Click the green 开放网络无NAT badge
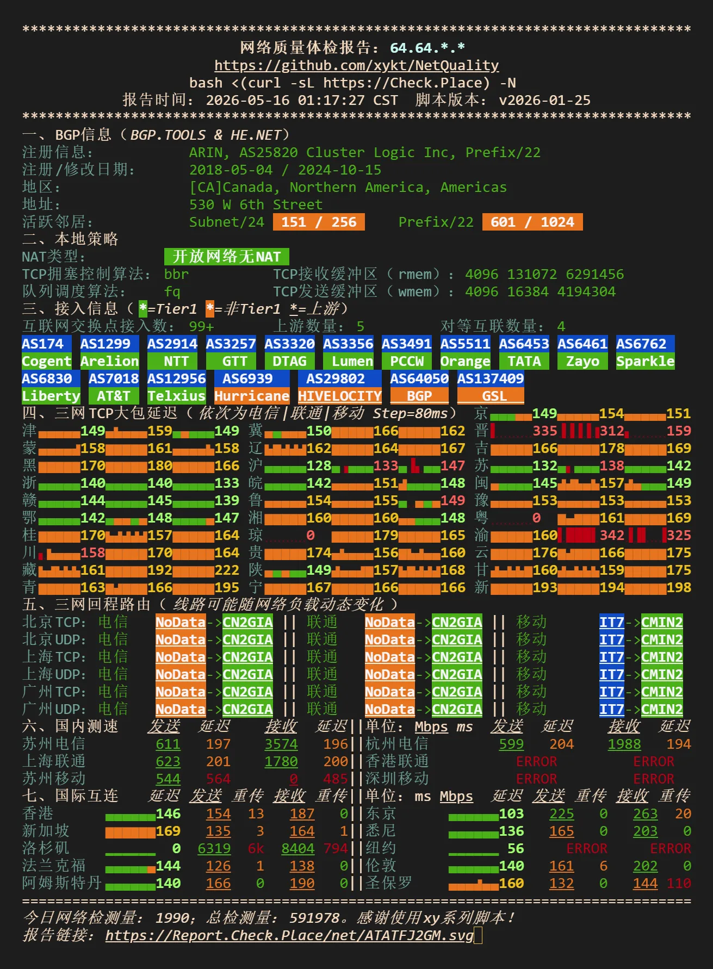Image resolution: width=713 pixels, height=969 pixels. tap(227, 257)
